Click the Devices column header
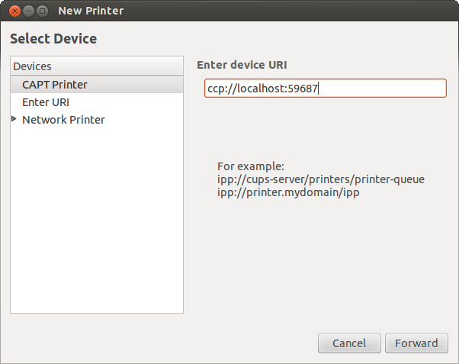This screenshot has width=459, height=364. [x=97, y=66]
